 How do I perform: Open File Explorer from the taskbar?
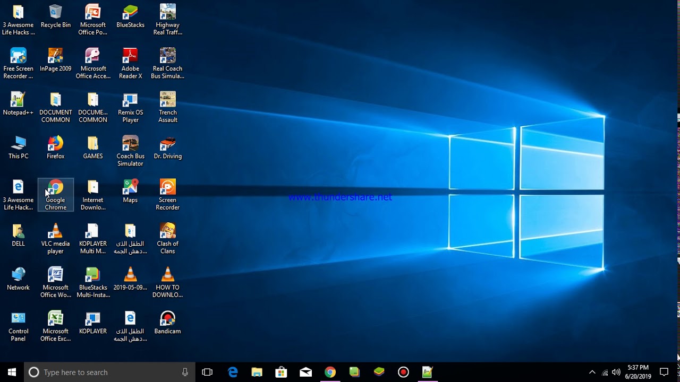point(257,372)
